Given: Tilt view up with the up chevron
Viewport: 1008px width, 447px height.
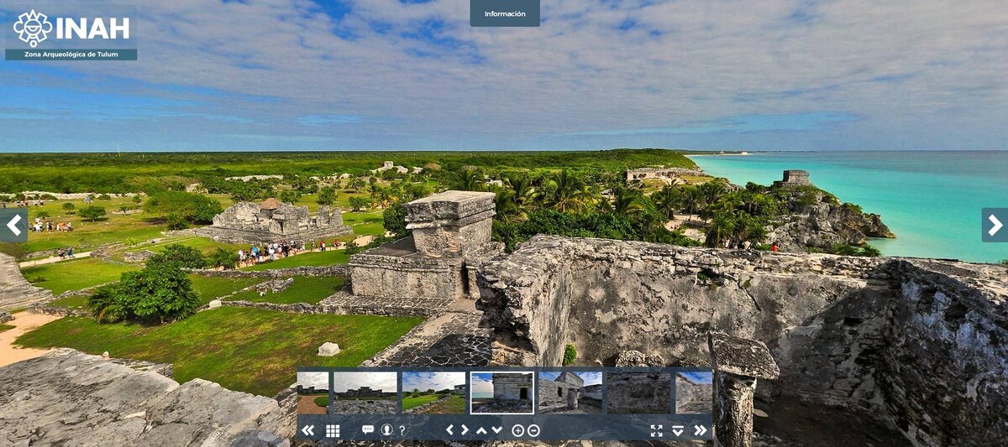Looking at the screenshot, I should click(x=481, y=430).
